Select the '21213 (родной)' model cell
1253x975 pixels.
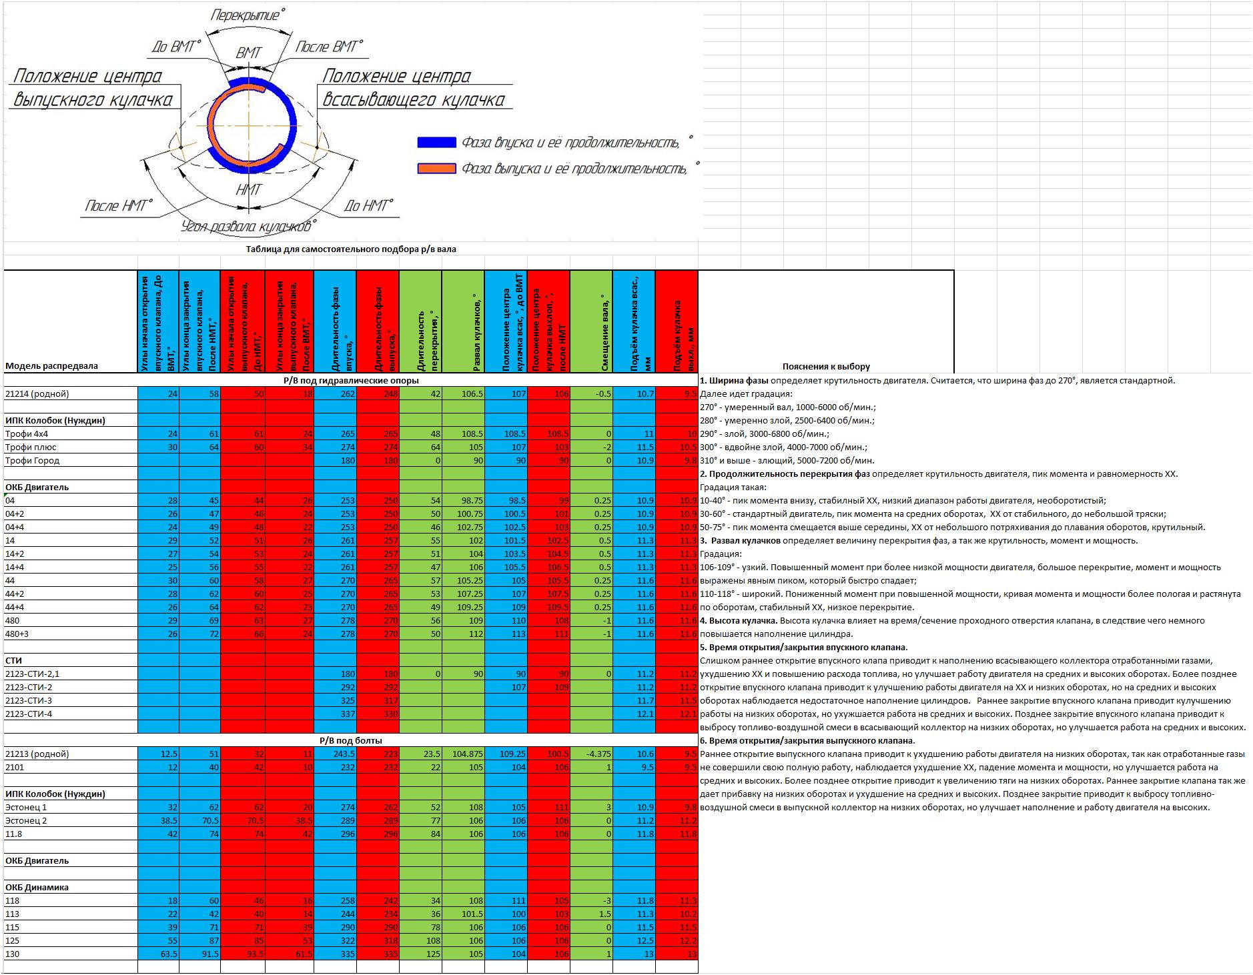(71, 754)
